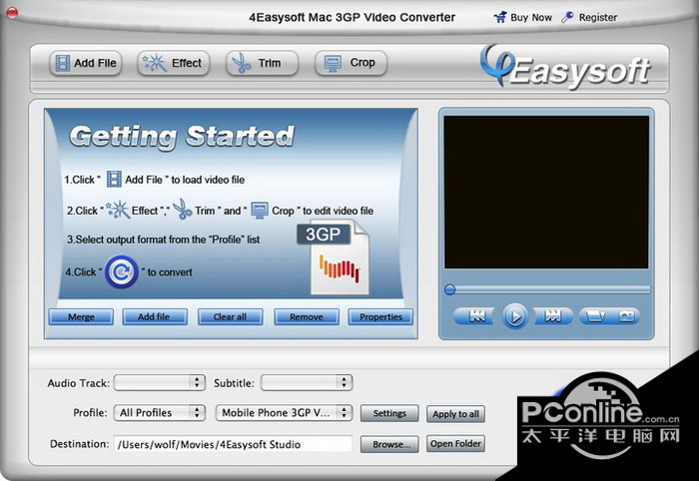Open the snapshot folder icon
This screenshot has width=699, height=481.
click(x=595, y=316)
